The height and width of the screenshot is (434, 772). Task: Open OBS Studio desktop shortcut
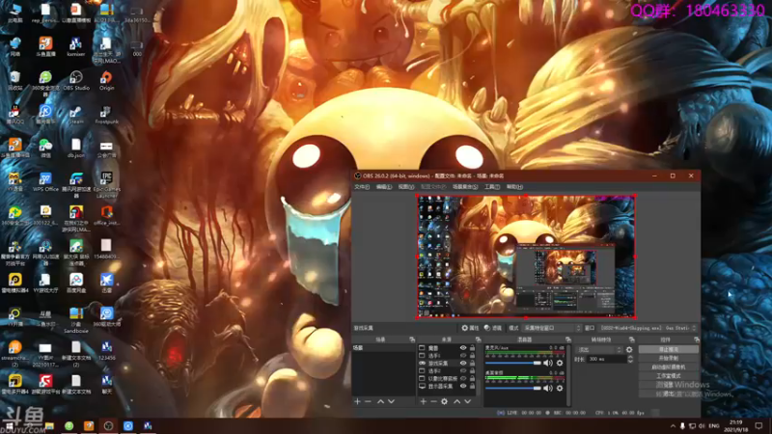tap(76, 80)
